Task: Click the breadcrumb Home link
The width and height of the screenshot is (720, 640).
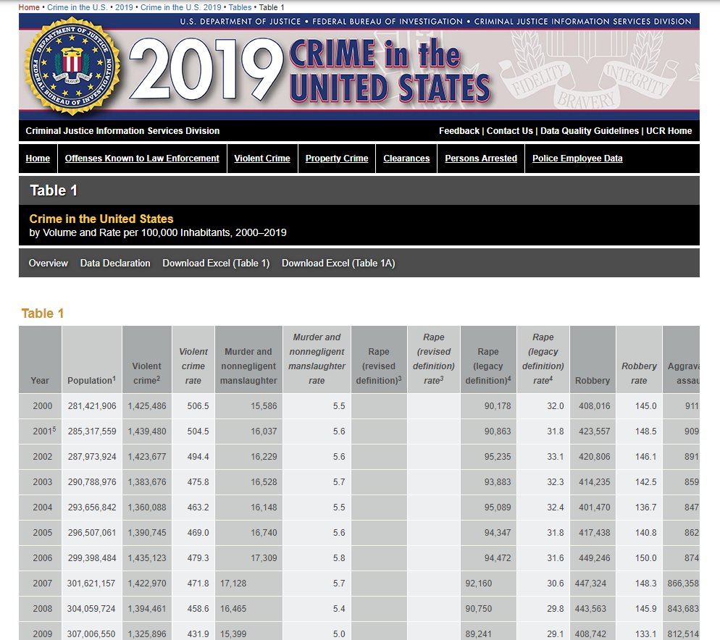Action: [x=29, y=7]
